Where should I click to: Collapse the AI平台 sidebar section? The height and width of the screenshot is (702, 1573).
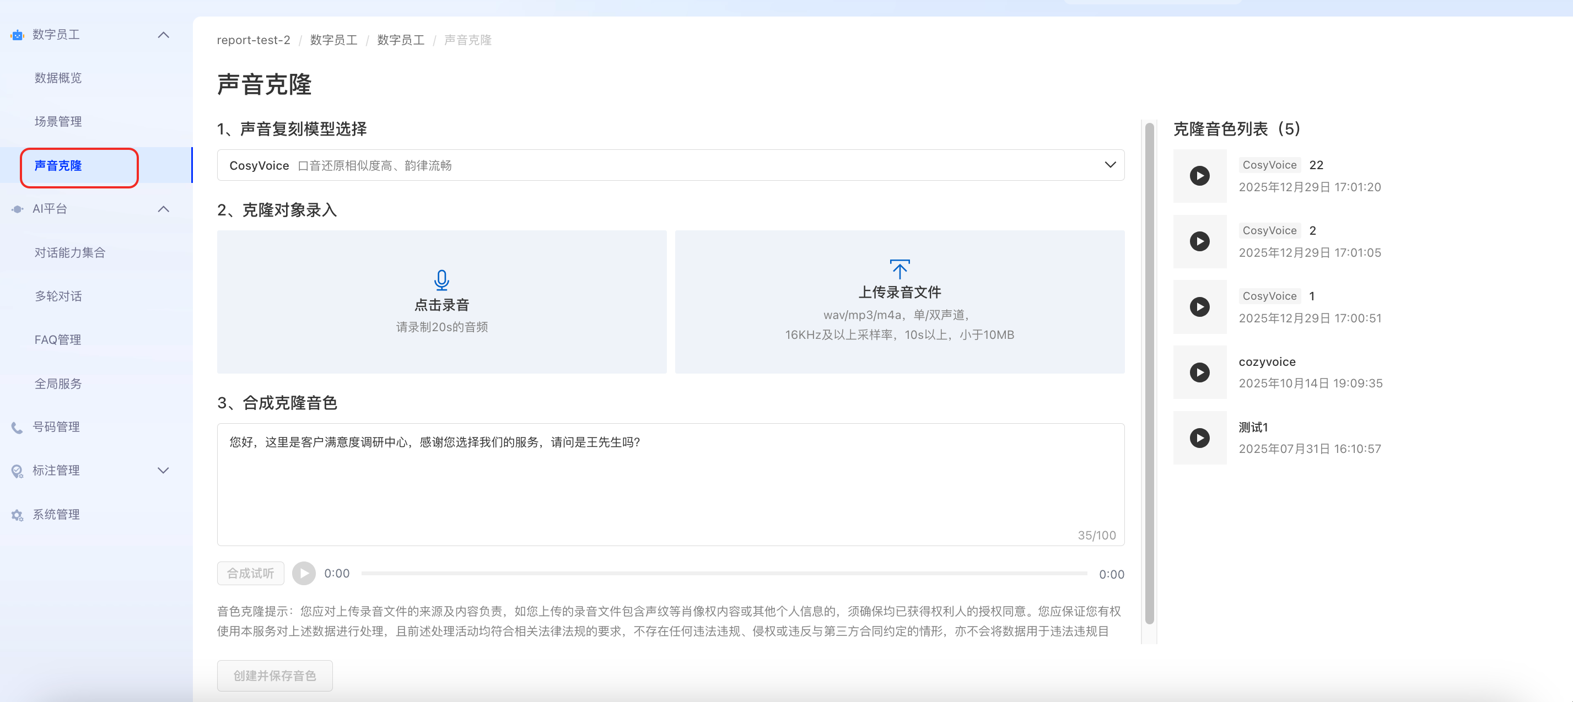(x=163, y=209)
